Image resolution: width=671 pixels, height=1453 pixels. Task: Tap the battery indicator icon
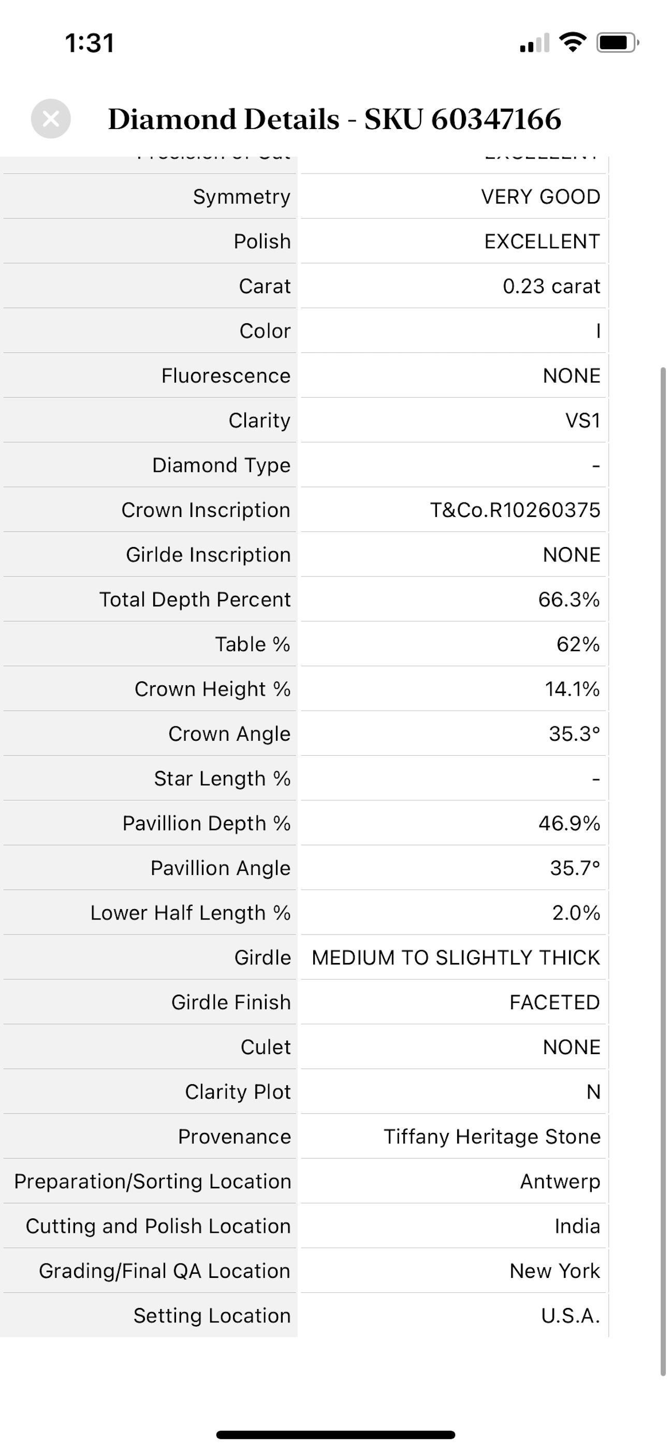pos(618,42)
